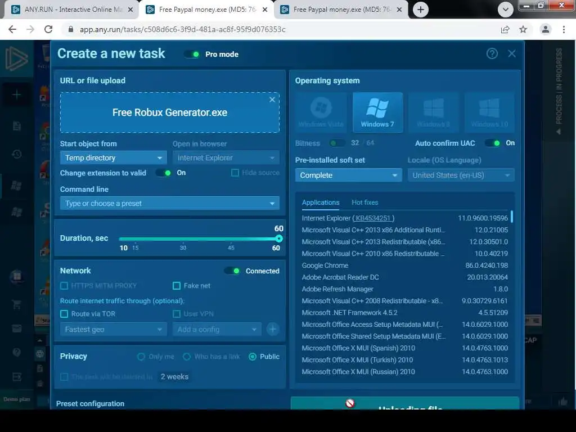
Task: Close the Create a new task dialog
Action: pos(512,53)
